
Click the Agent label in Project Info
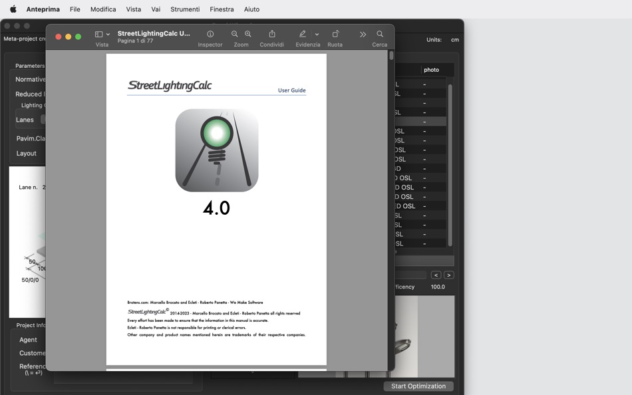point(28,340)
